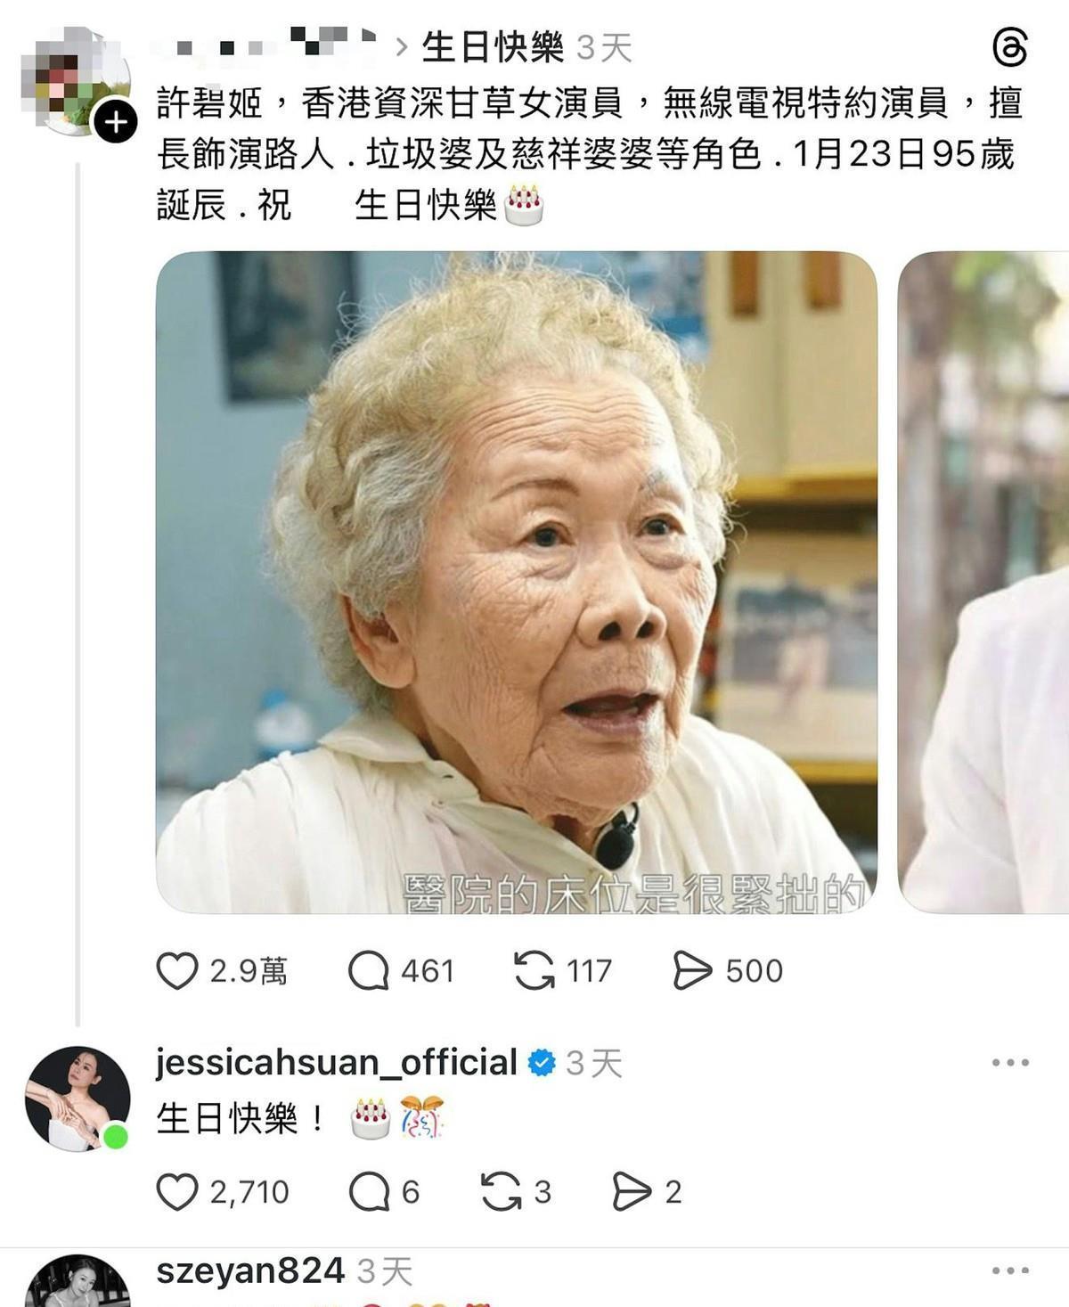Open jessicahsuan_official's profile name
1069x1307 pixels.
coord(337,1062)
